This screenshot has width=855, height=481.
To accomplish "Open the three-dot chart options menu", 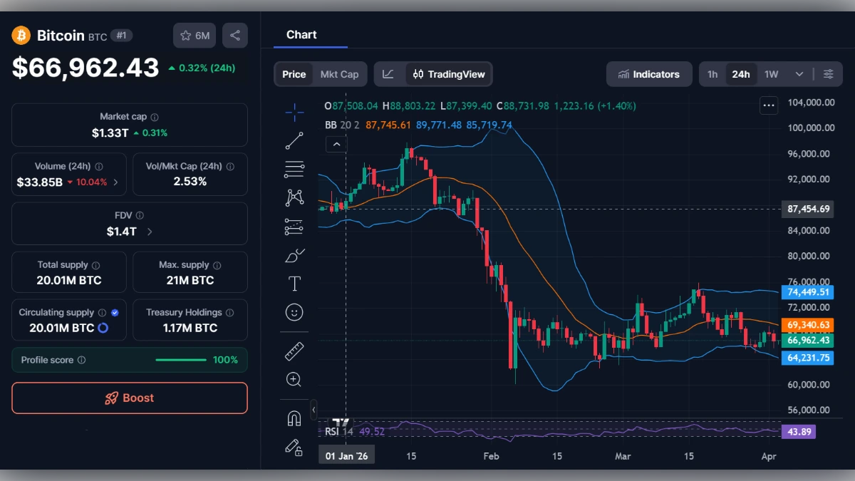I will (x=769, y=105).
